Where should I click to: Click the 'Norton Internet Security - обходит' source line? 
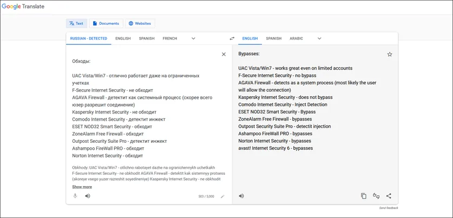click(x=108, y=156)
